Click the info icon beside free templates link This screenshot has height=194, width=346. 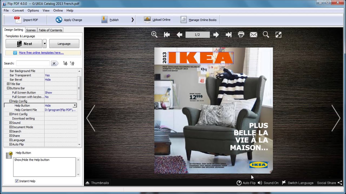[15, 53]
